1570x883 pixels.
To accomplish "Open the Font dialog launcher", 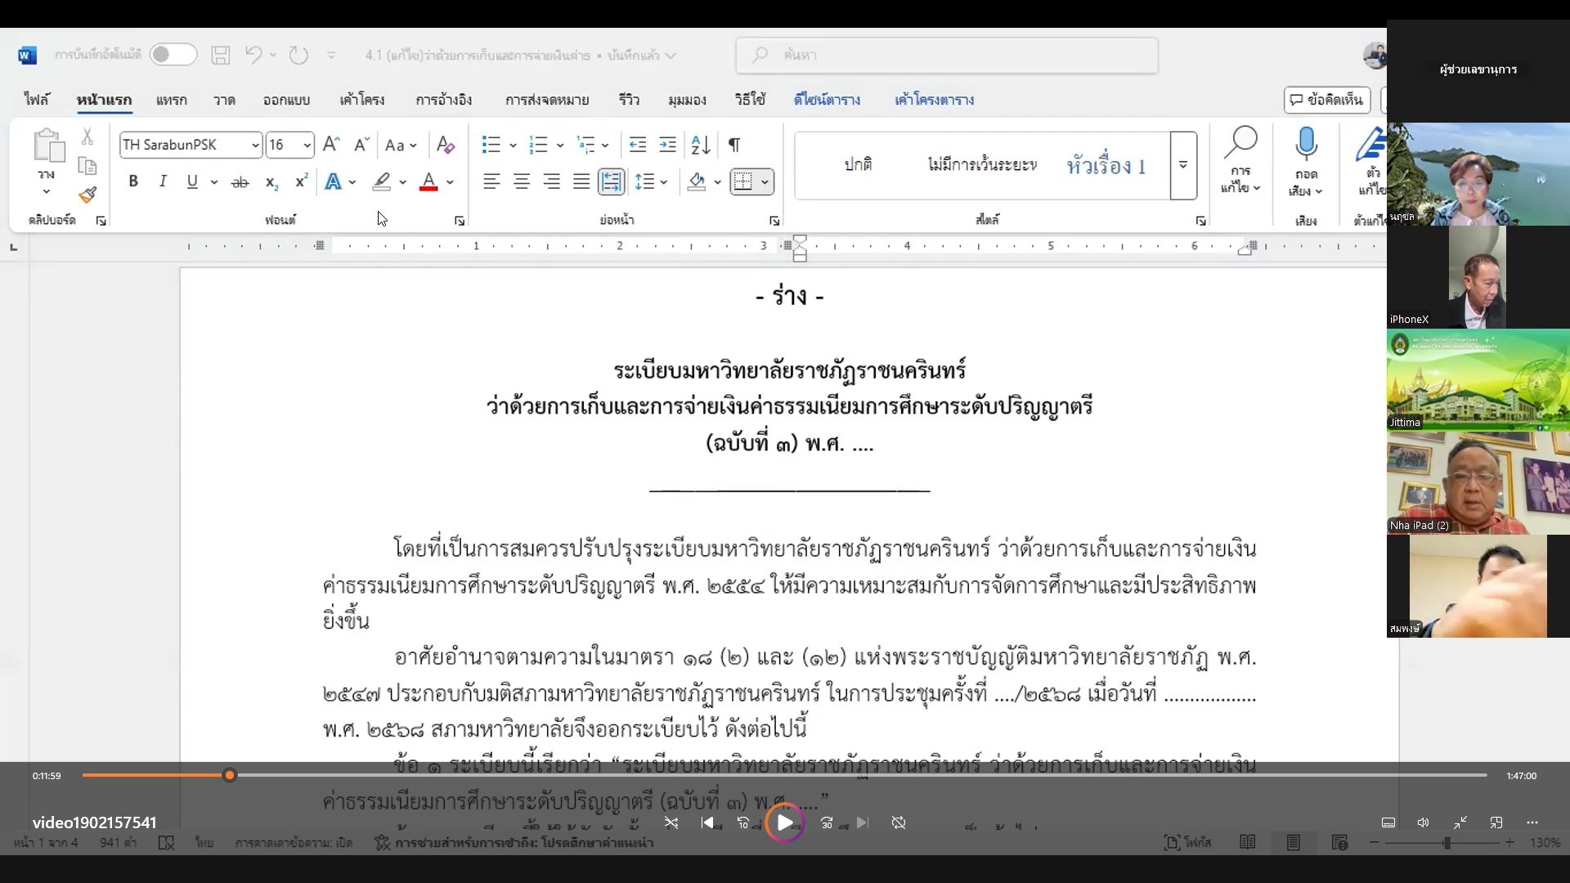I will pyautogui.click(x=460, y=221).
